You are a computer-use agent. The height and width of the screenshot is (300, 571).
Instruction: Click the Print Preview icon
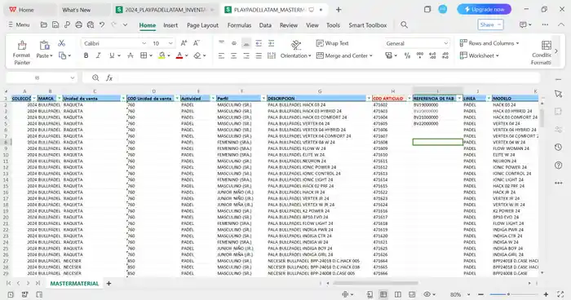click(x=91, y=24)
